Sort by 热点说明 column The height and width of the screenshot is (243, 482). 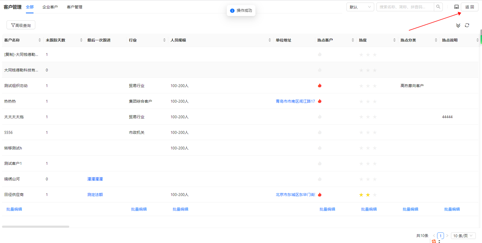(x=477, y=40)
